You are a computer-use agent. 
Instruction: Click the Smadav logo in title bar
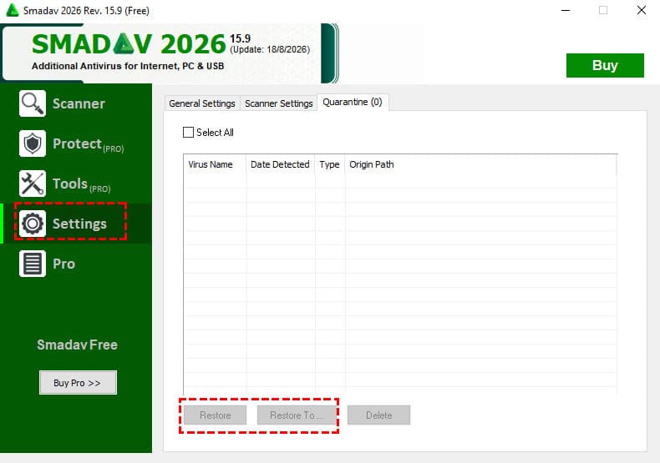13,10
